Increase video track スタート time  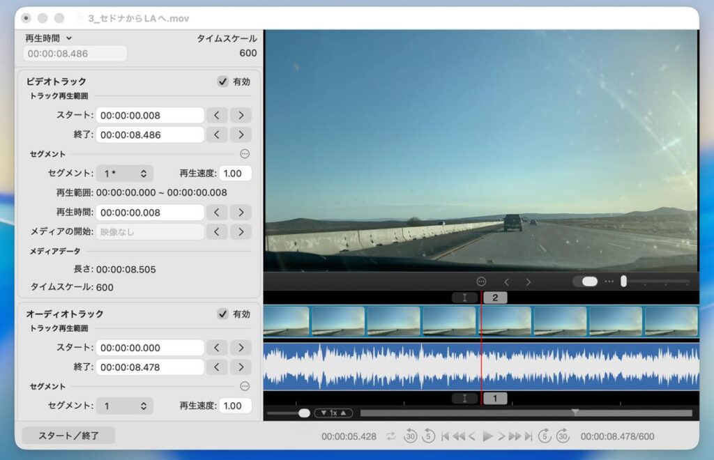pos(241,115)
